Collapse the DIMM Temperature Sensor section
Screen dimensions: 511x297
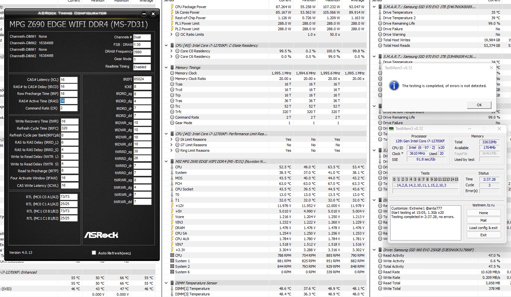166,283
